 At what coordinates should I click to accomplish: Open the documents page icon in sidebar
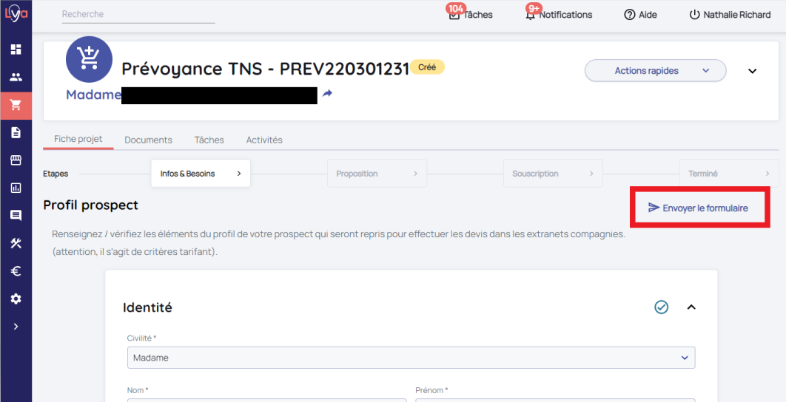coord(16,133)
